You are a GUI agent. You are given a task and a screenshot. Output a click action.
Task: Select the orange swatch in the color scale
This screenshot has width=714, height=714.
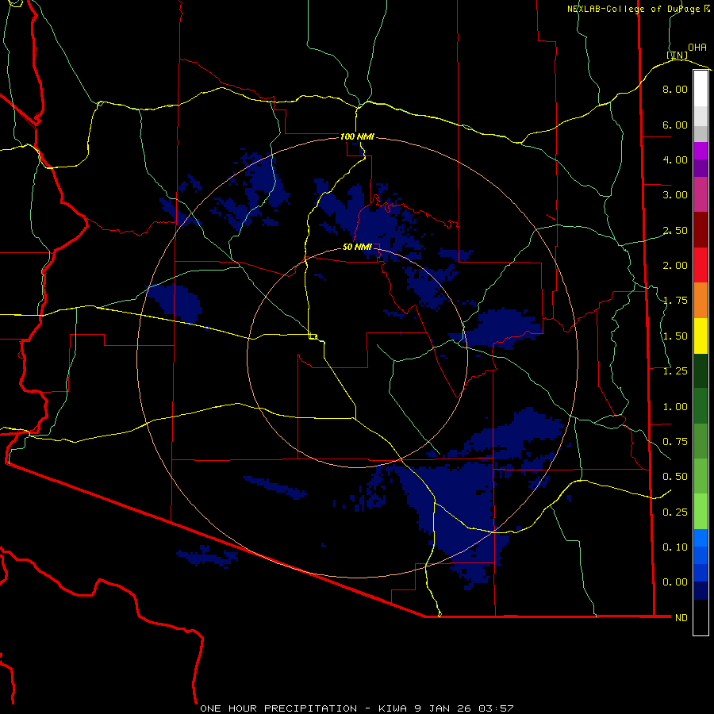click(x=701, y=300)
